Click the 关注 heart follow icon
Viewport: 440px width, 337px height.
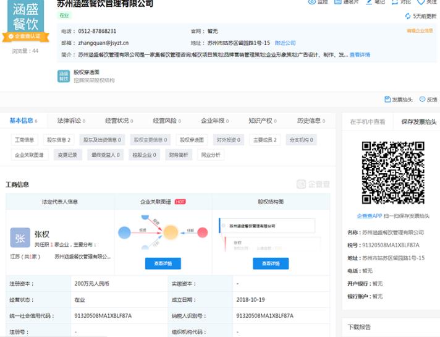pyautogui.click(x=421, y=1)
